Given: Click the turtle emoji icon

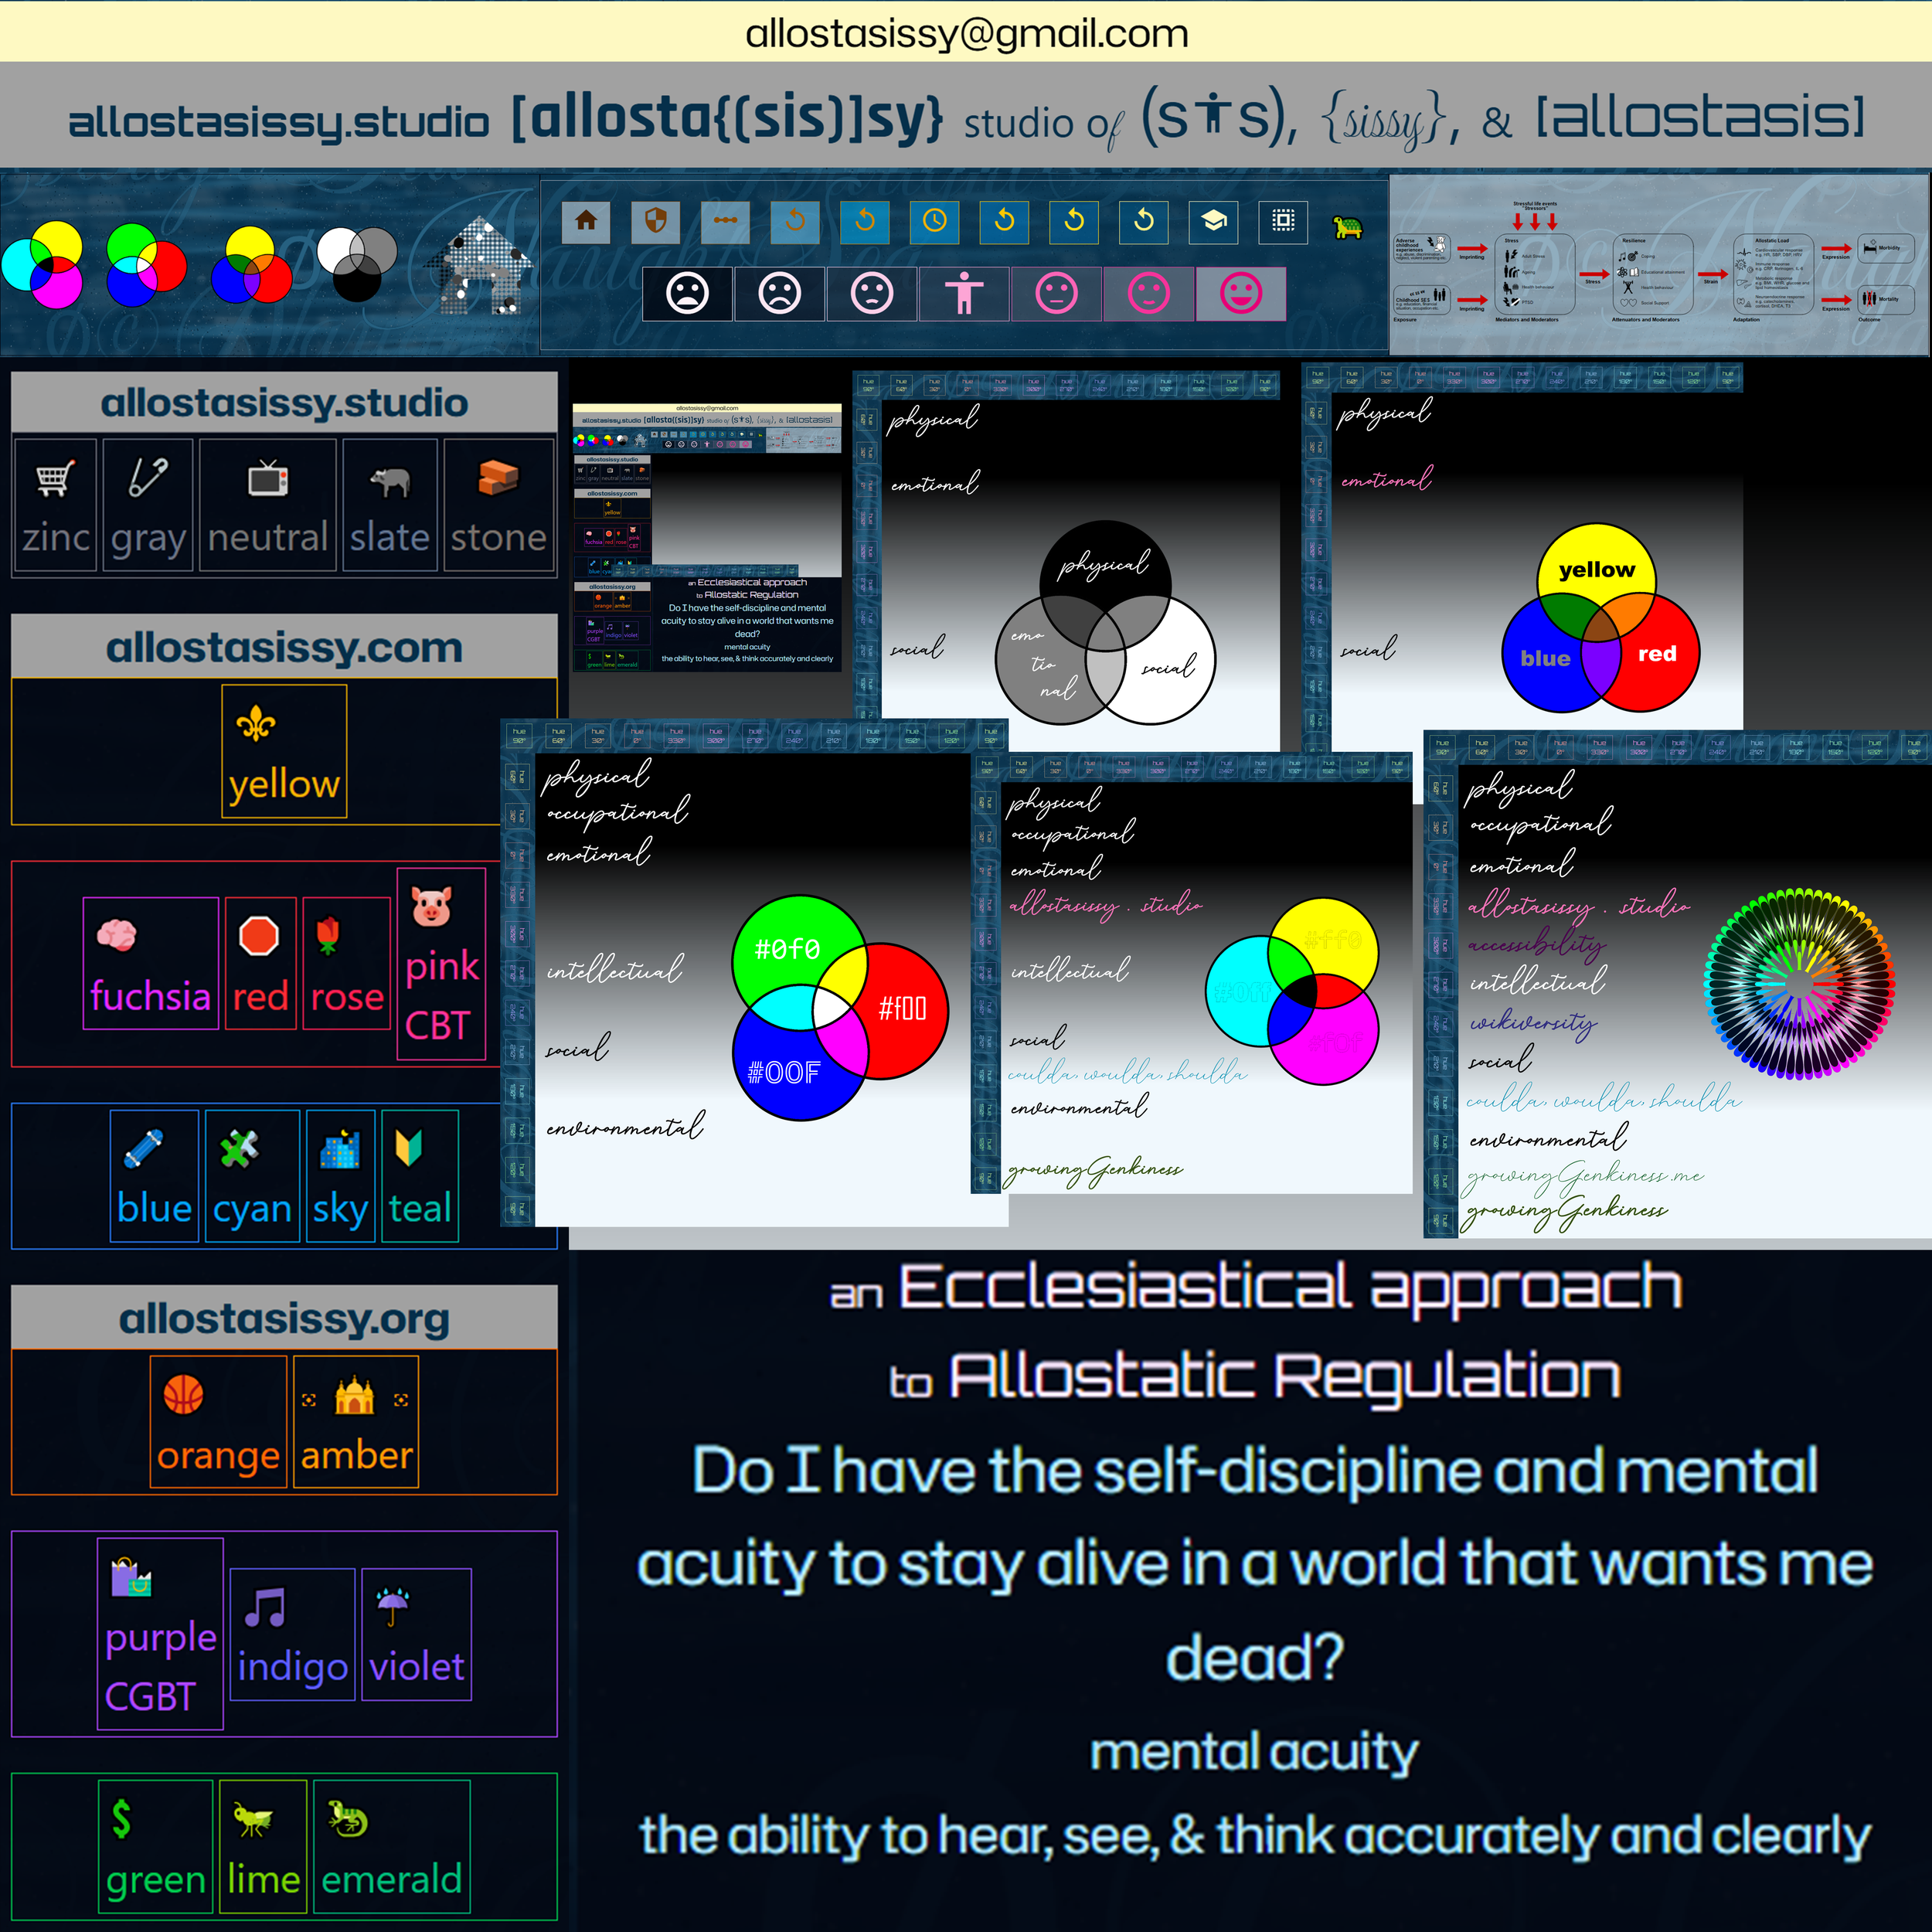Looking at the screenshot, I should click(x=1348, y=227).
